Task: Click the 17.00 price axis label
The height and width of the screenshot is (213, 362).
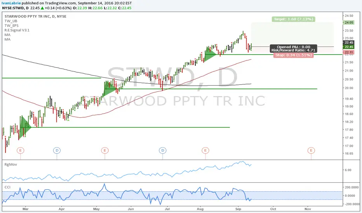Action: click(349, 146)
